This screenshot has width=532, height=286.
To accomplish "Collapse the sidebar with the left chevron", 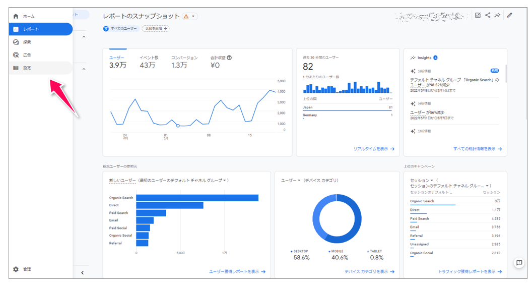I will (x=83, y=273).
